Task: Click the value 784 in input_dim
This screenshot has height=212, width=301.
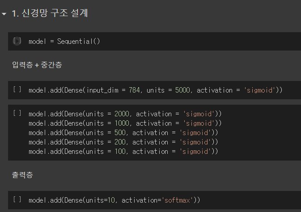Action: coord(134,90)
